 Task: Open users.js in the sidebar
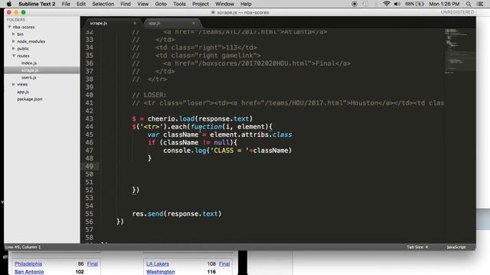pyautogui.click(x=29, y=77)
